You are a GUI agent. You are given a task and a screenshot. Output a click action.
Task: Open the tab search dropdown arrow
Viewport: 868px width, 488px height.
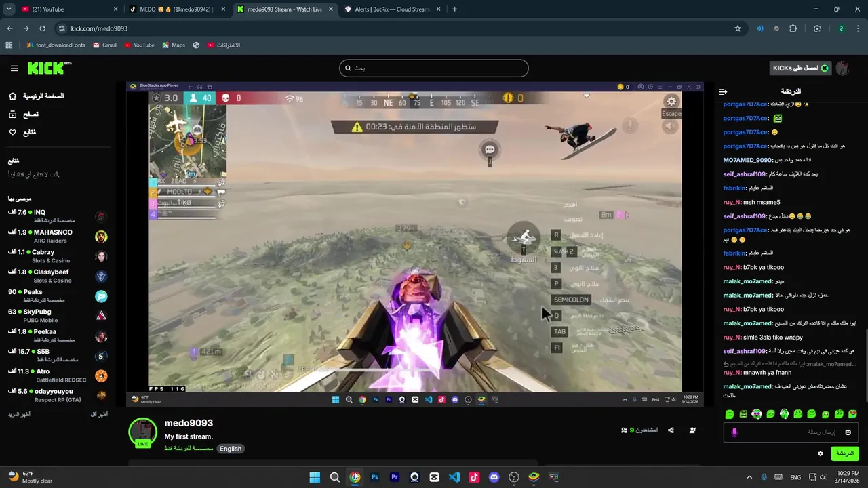(9, 9)
